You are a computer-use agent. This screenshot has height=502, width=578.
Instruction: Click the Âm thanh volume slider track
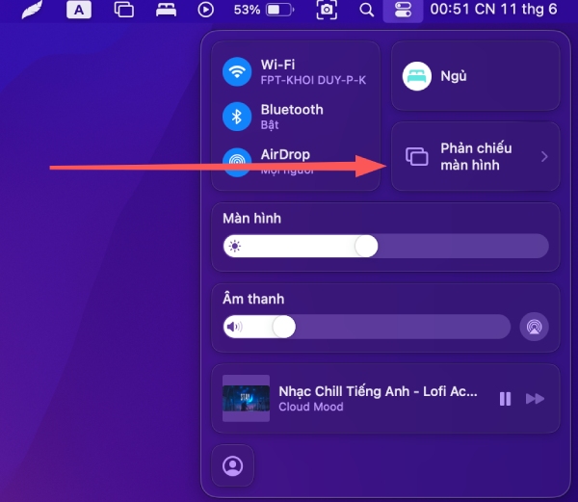[367, 327]
